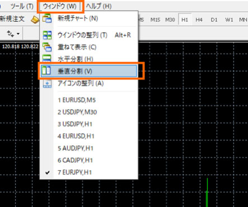Open the ツール (T) menu
Image resolution: width=248 pixels, height=207 pixels.
22,6
